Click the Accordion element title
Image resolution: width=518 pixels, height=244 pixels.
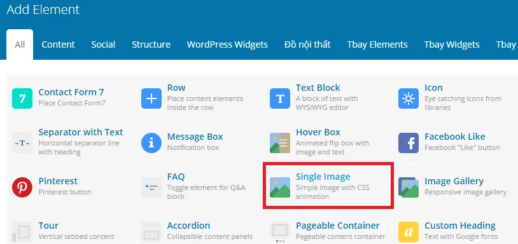click(188, 226)
